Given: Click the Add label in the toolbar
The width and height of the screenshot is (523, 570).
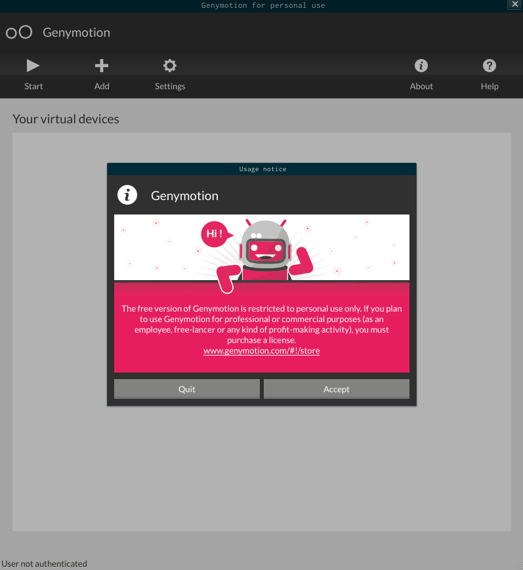Looking at the screenshot, I should tap(102, 86).
